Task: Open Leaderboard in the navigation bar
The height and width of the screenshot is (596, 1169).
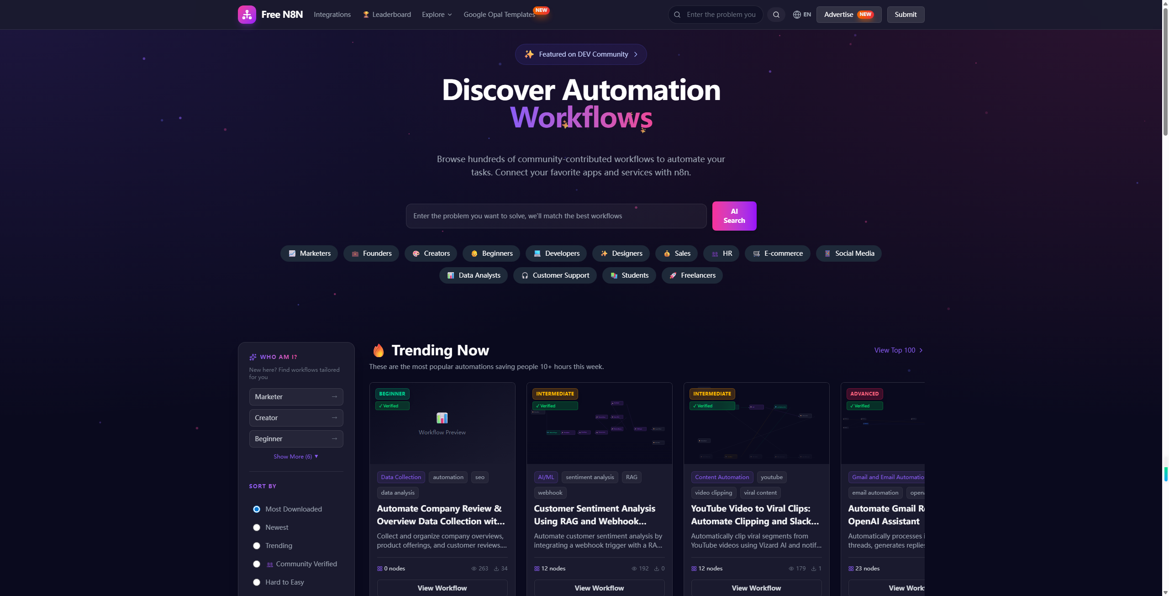Action: pyautogui.click(x=387, y=15)
